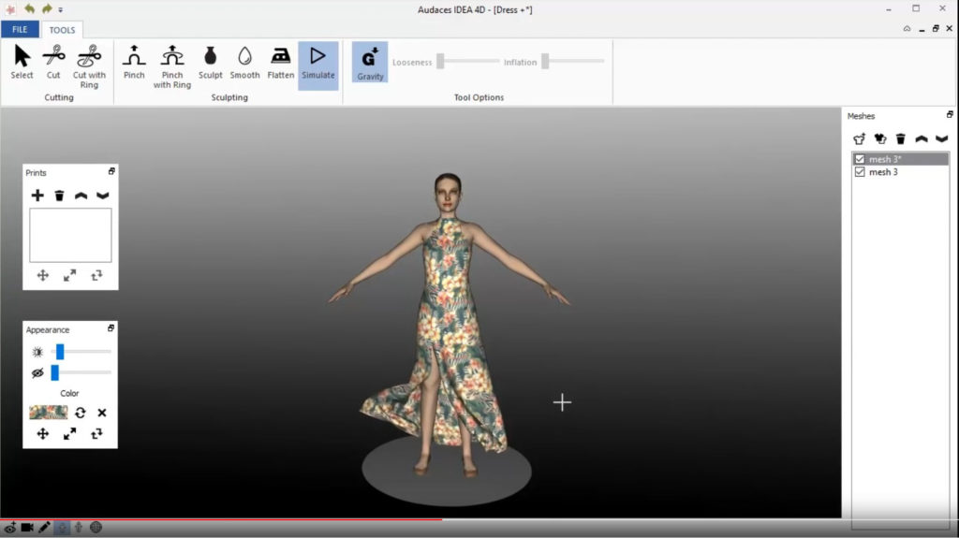Screen dimensions: 959x538
Task: Uncheck the mesh 3* visibility checkbox
Action: pyautogui.click(x=860, y=159)
